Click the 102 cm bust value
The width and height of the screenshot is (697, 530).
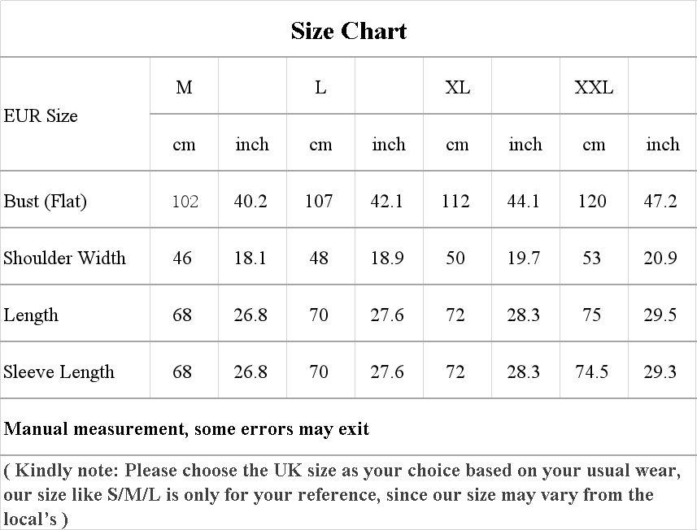coord(185,201)
